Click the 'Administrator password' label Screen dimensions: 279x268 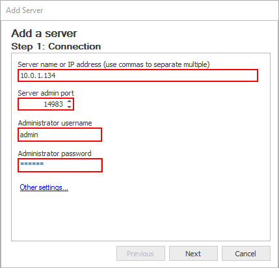click(x=55, y=154)
